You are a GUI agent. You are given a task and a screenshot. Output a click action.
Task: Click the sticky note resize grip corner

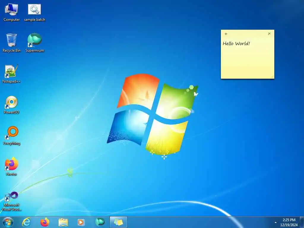click(x=273, y=77)
